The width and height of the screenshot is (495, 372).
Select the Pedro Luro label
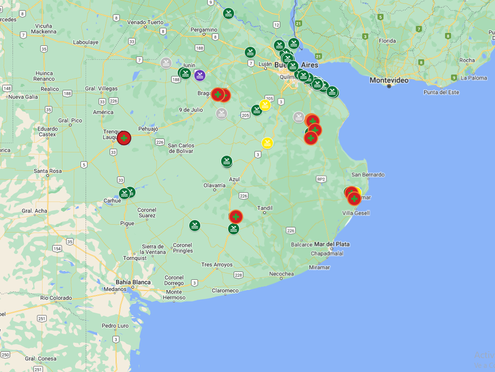click(115, 326)
